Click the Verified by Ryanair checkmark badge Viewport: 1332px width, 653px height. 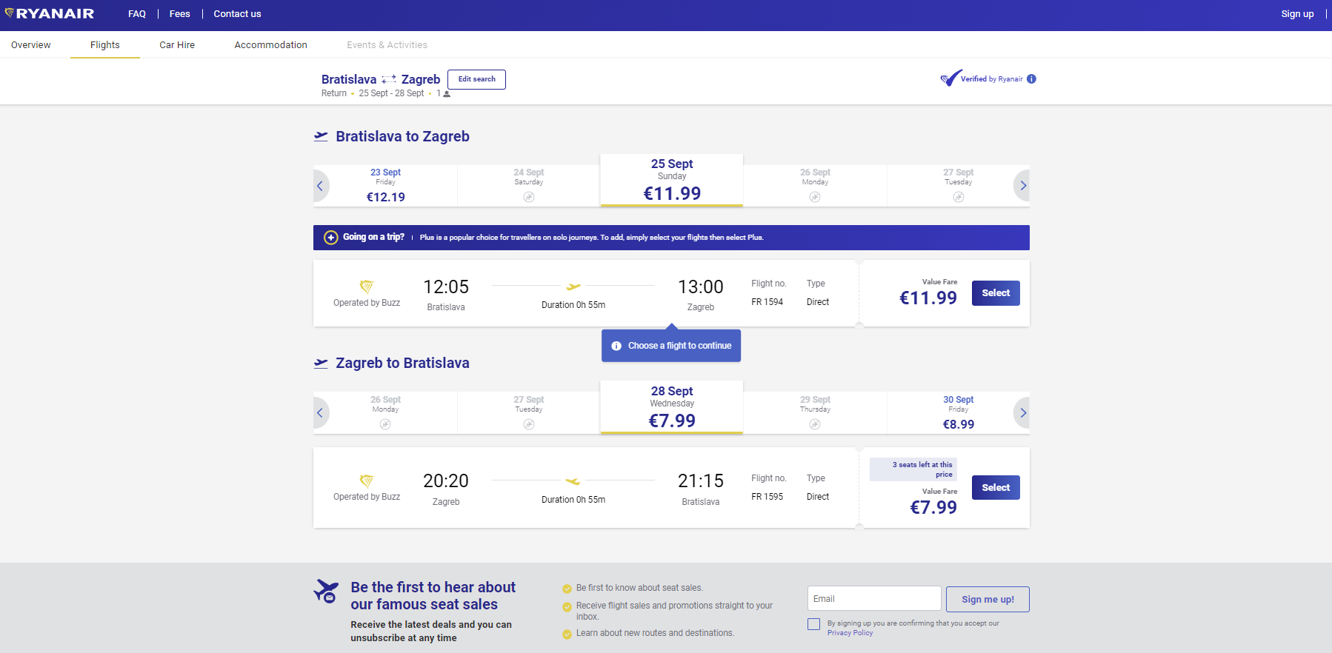[x=950, y=78]
